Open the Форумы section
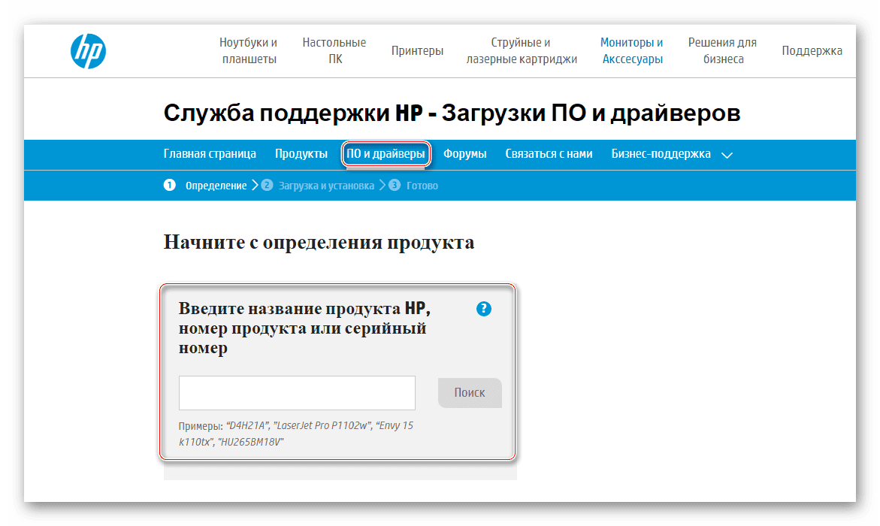This screenshot has width=880, height=526. 464,154
